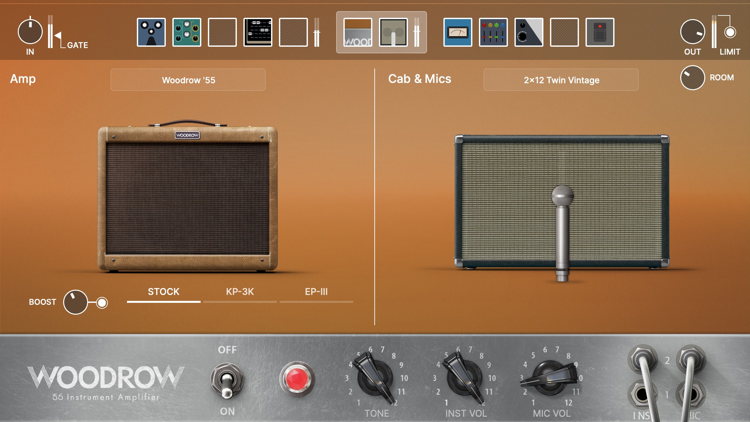Open the Woodrow '55 amp selector
Image resolution: width=750 pixels, height=422 pixels.
click(x=188, y=80)
